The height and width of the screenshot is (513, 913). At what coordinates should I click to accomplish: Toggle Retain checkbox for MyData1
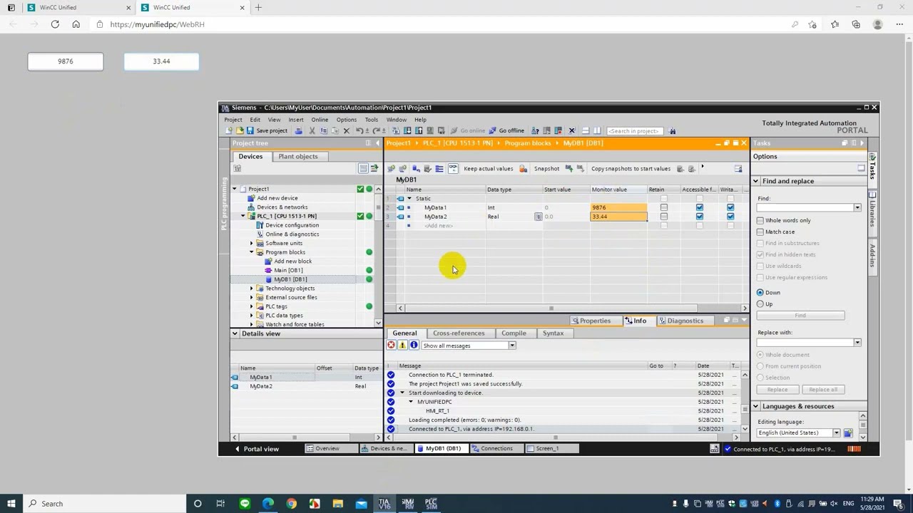point(663,207)
